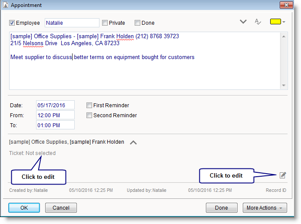Enable the Private checkbox

(105, 23)
